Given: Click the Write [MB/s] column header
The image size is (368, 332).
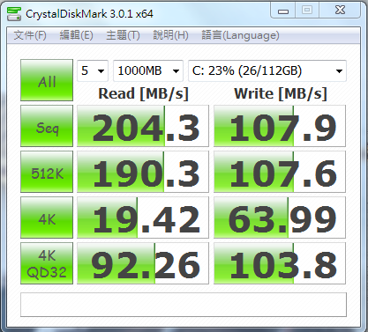Looking at the screenshot, I should click(281, 94).
